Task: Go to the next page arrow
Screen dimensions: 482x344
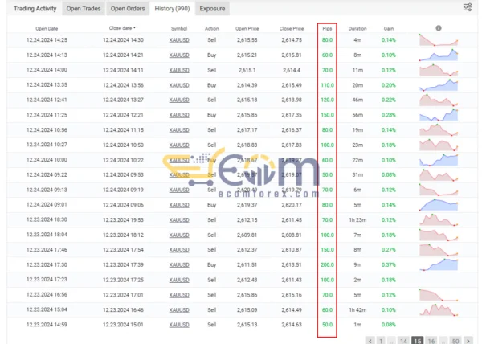Action: (468, 341)
